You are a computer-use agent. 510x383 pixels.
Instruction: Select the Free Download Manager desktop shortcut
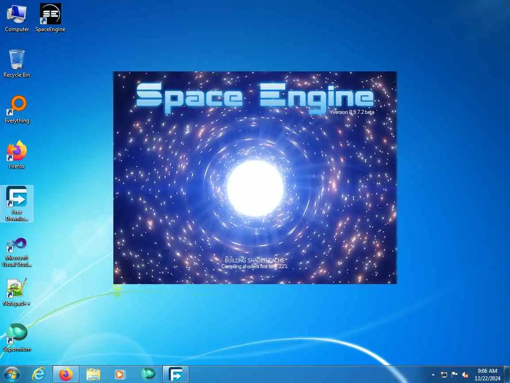point(16,203)
